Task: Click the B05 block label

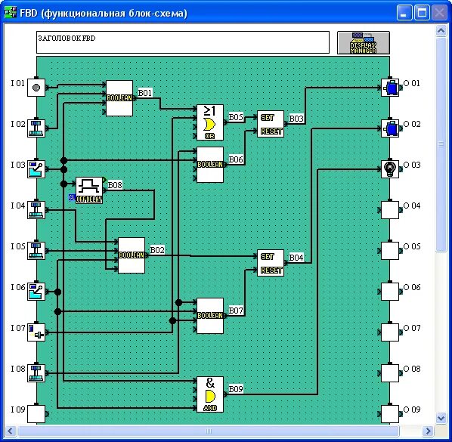Action: 236,117
